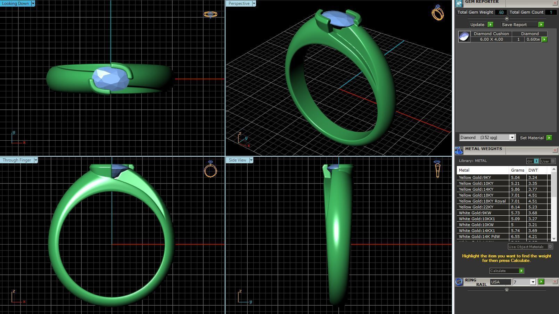Screen dimensions: 559x314
Task: Click the green arrow next to Calculate
Action: click(521, 271)
